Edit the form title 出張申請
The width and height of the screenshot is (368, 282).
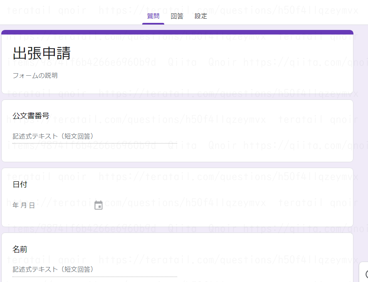click(42, 53)
